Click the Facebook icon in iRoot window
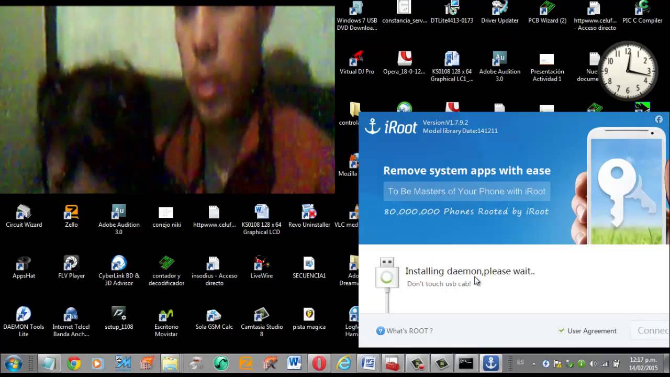Screen dimensions: 670x377 pos(658,119)
